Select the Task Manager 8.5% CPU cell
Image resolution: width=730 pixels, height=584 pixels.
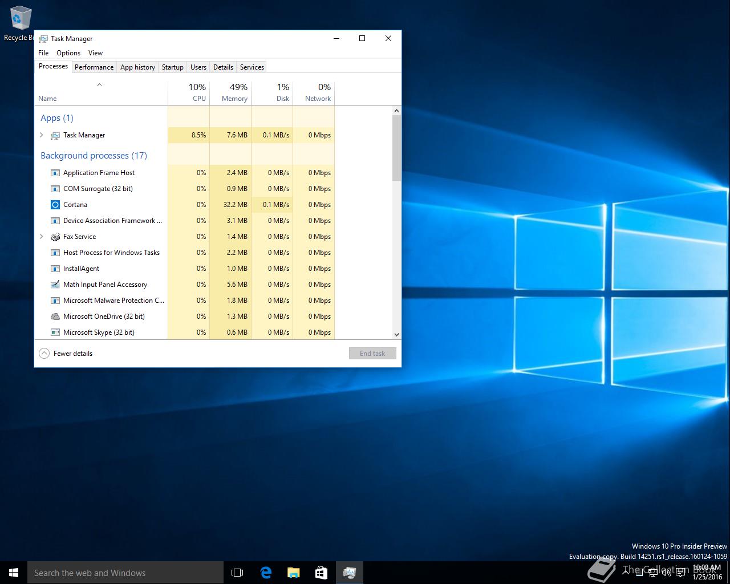(x=189, y=135)
